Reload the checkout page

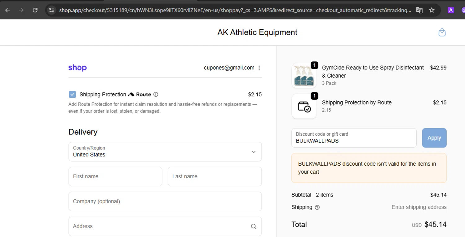click(x=35, y=10)
